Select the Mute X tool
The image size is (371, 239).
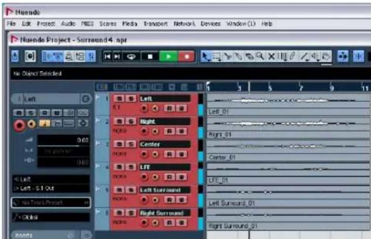click(272, 57)
